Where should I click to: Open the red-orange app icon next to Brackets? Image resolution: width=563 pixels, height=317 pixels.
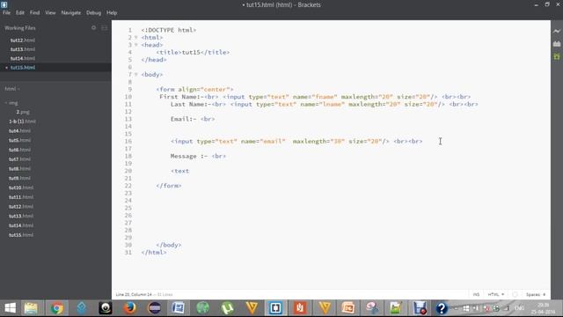click(300, 308)
